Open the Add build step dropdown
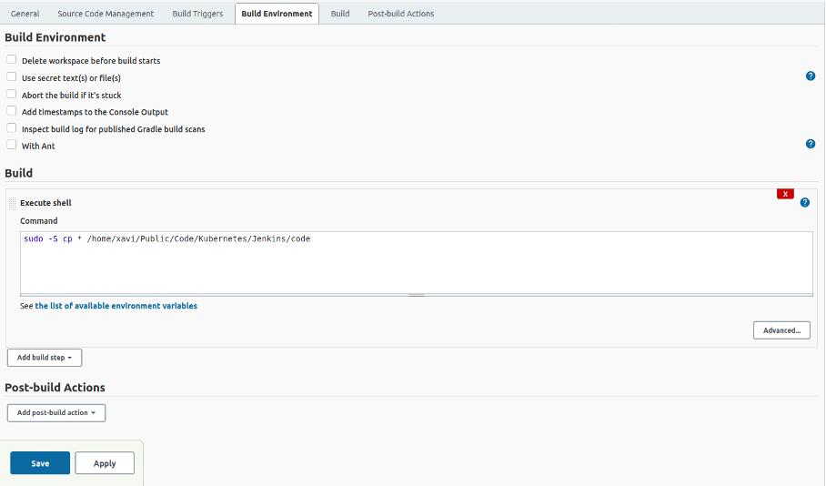The height and width of the screenshot is (486, 826). pos(45,358)
